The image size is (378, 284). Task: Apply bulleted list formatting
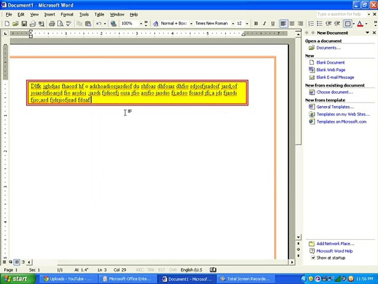(x=320, y=23)
